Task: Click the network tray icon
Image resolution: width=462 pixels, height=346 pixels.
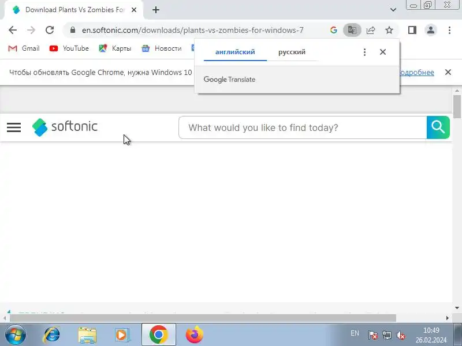Action: (x=387, y=335)
